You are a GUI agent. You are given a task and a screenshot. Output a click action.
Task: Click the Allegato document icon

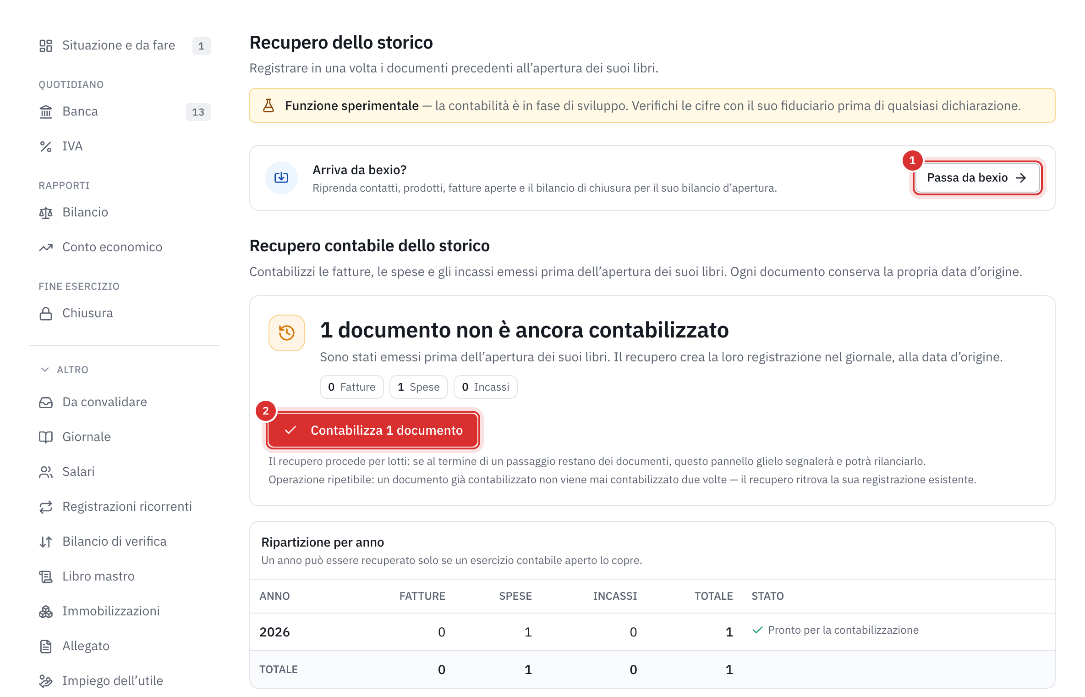tap(46, 646)
